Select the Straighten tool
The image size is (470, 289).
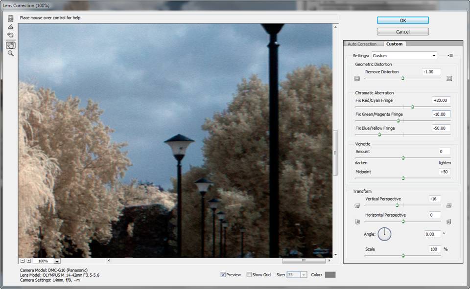[10, 27]
